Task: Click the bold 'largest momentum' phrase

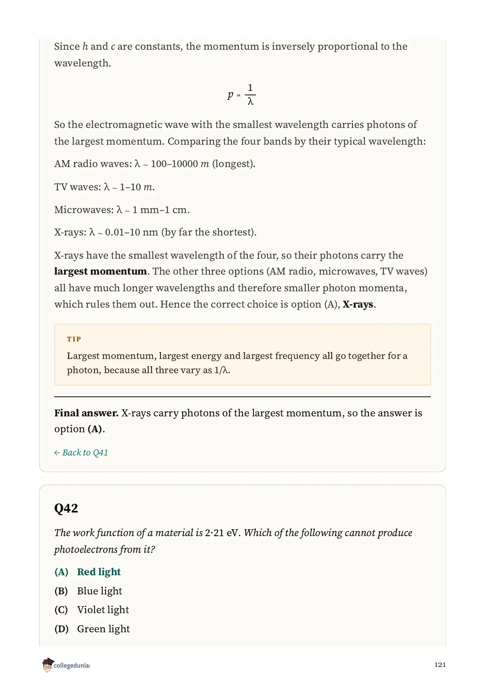Action: (x=101, y=272)
